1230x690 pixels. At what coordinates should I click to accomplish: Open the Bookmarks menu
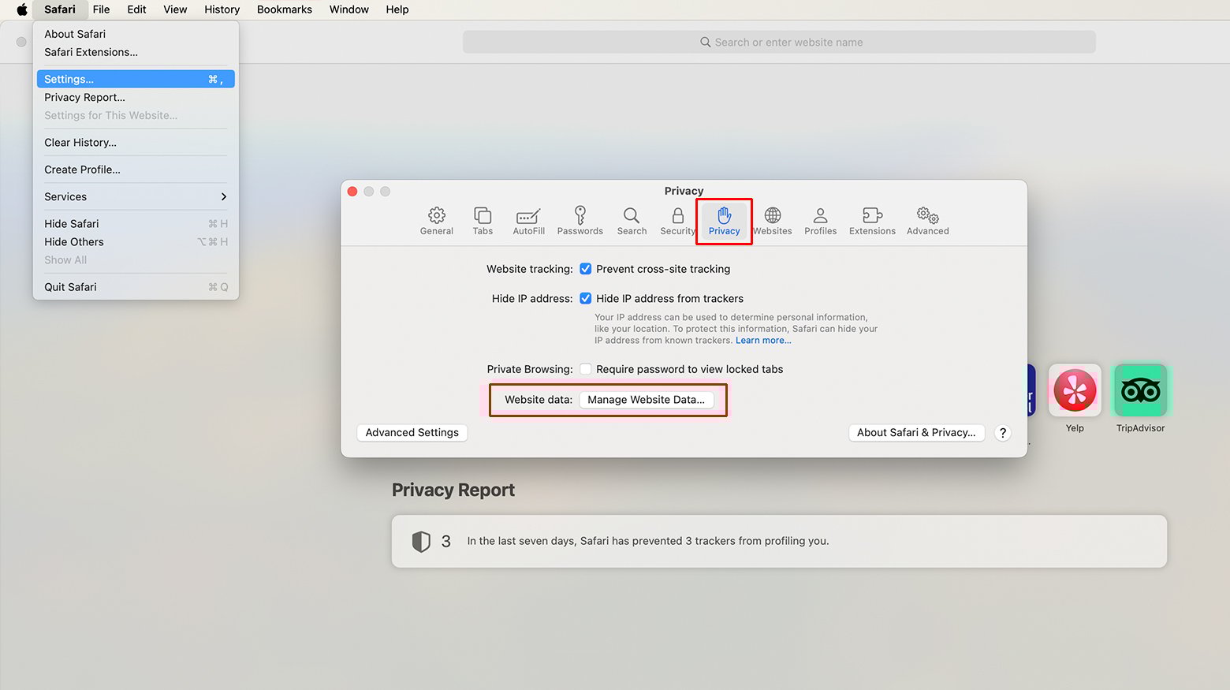(284, 9)
